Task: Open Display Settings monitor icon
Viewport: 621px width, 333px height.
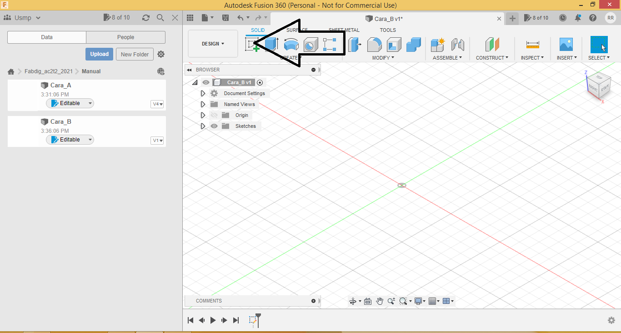Action: click(418, 301)
